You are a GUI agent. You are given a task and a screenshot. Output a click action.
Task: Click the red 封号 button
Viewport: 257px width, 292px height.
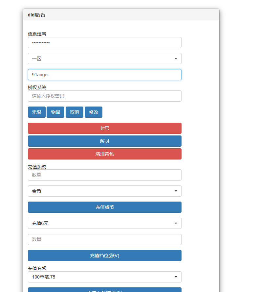pyautogui.click(x=104, y=128)
